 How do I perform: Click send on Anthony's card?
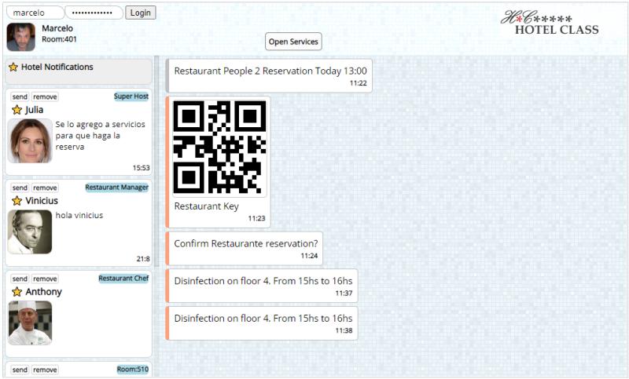[x=20, y=279]
